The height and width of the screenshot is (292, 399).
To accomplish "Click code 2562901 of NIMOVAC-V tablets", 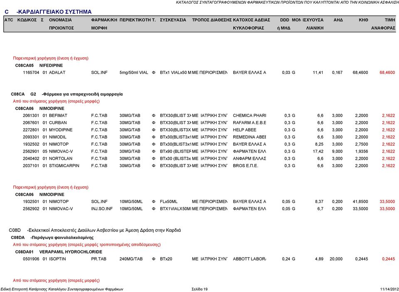I will [31, 151].
